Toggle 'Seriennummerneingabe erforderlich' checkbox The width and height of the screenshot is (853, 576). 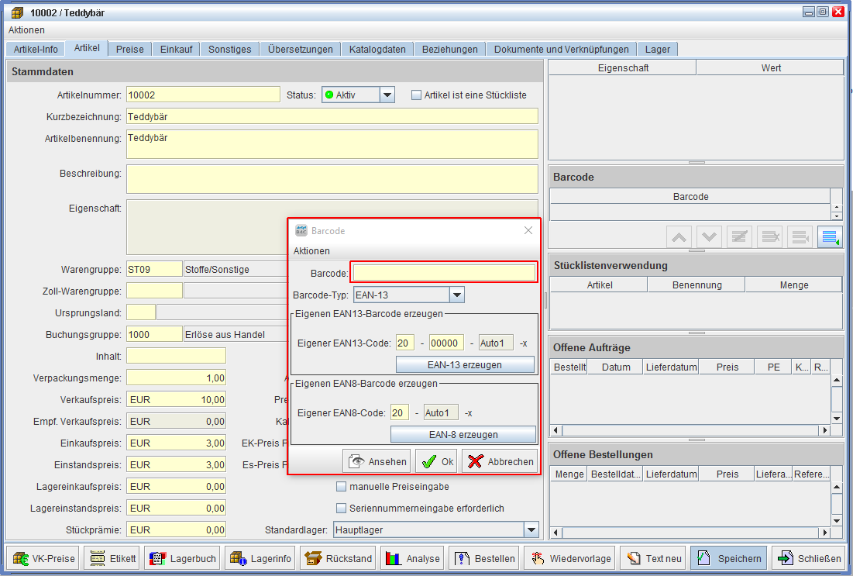point(341,509)
